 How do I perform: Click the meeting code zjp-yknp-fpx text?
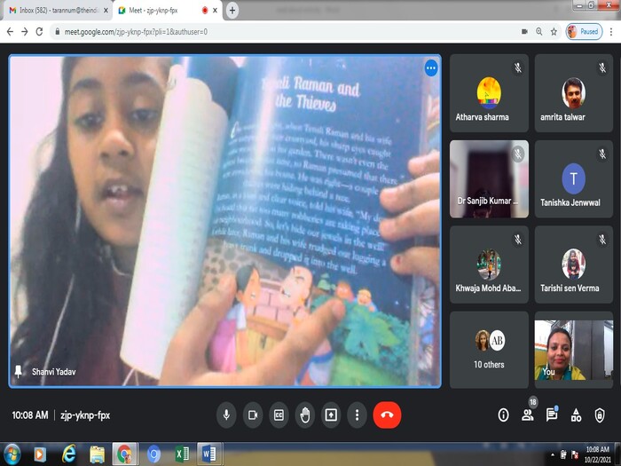85,415
